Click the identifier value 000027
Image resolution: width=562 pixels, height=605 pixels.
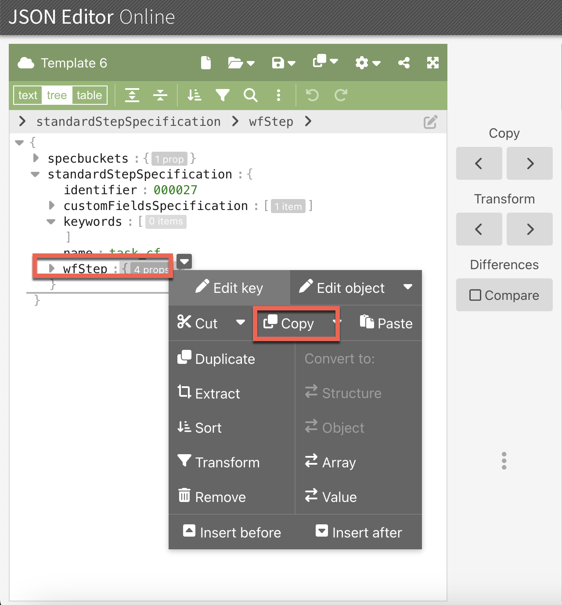pos(175,190)
